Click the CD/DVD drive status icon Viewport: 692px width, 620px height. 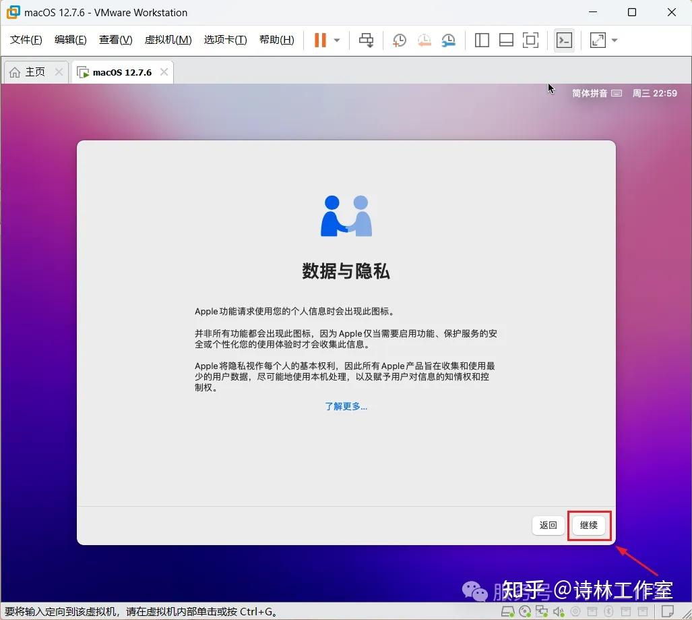[525, 612]
